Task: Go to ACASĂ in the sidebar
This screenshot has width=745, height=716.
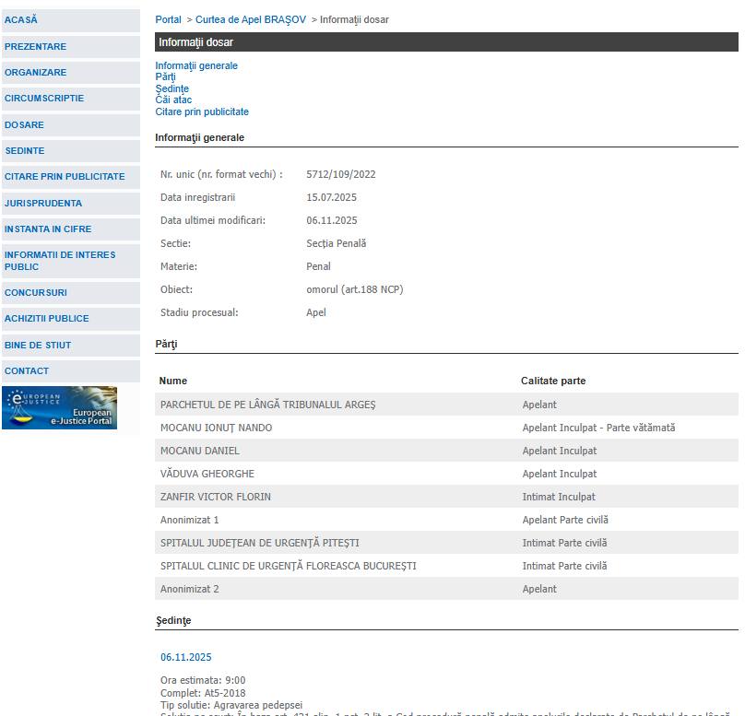Action: [21, 20]
